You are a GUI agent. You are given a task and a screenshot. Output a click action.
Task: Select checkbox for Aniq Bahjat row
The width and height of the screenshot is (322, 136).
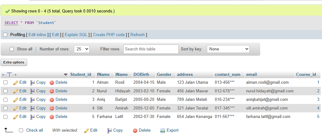point(6,100)
